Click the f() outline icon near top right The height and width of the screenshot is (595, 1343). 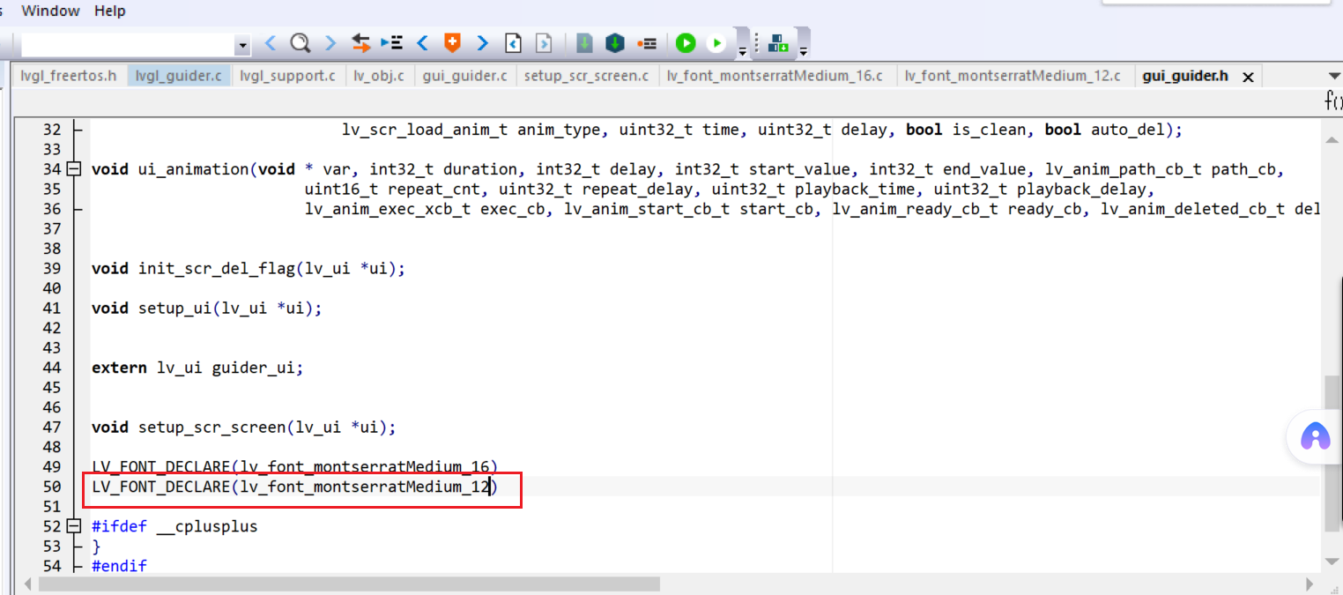[x=1331, y=100]
